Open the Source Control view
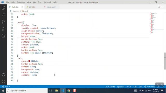This screenshot has width=166, height=93. click(x=3, y=22)
